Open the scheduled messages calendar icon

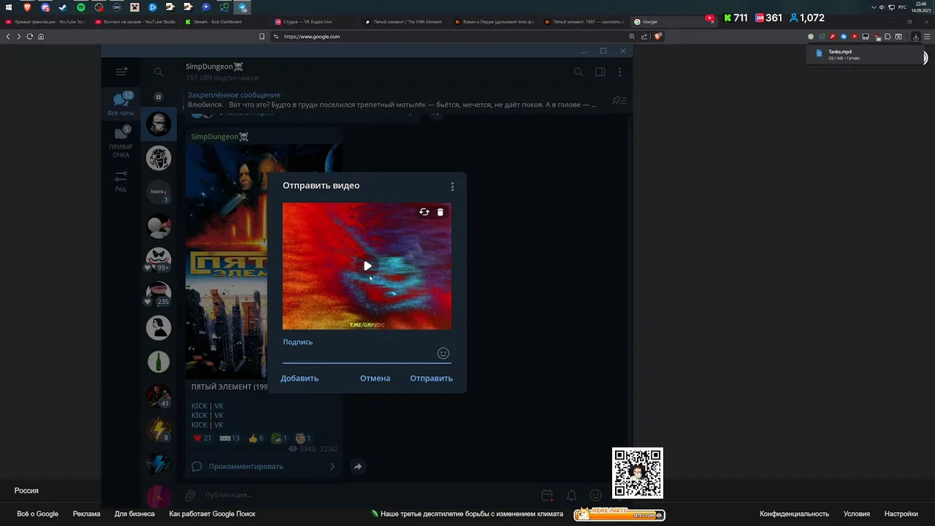click(x=546, y=495)
